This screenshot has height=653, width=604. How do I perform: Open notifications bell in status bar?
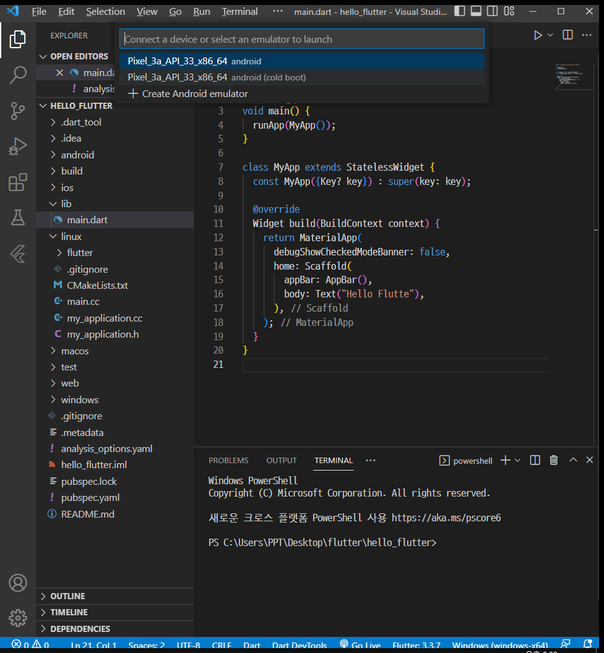point(588,644)
